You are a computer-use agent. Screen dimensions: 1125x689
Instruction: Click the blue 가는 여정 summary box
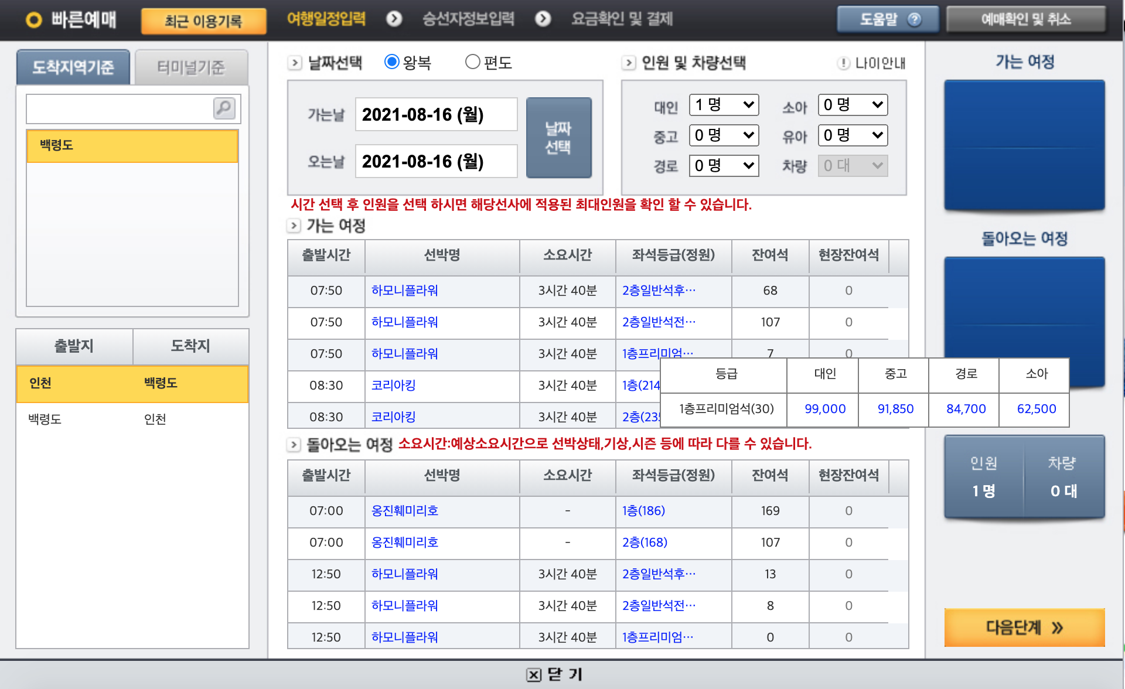(1024, 146)
